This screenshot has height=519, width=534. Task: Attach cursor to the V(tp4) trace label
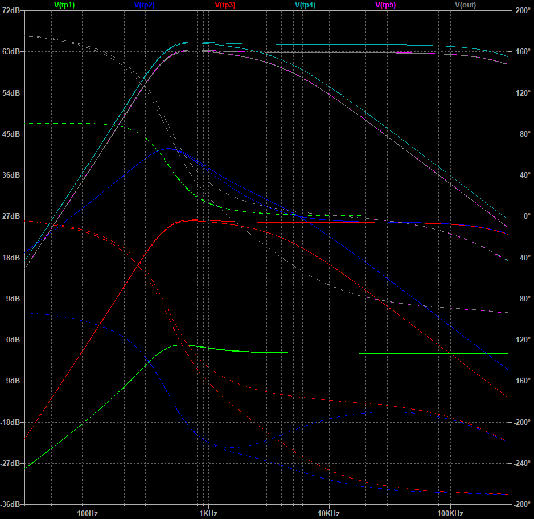[305, 5]
